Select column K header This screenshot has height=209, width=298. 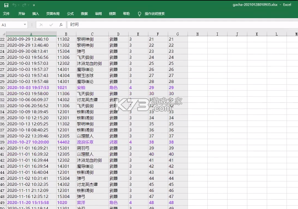coord(257,34)
